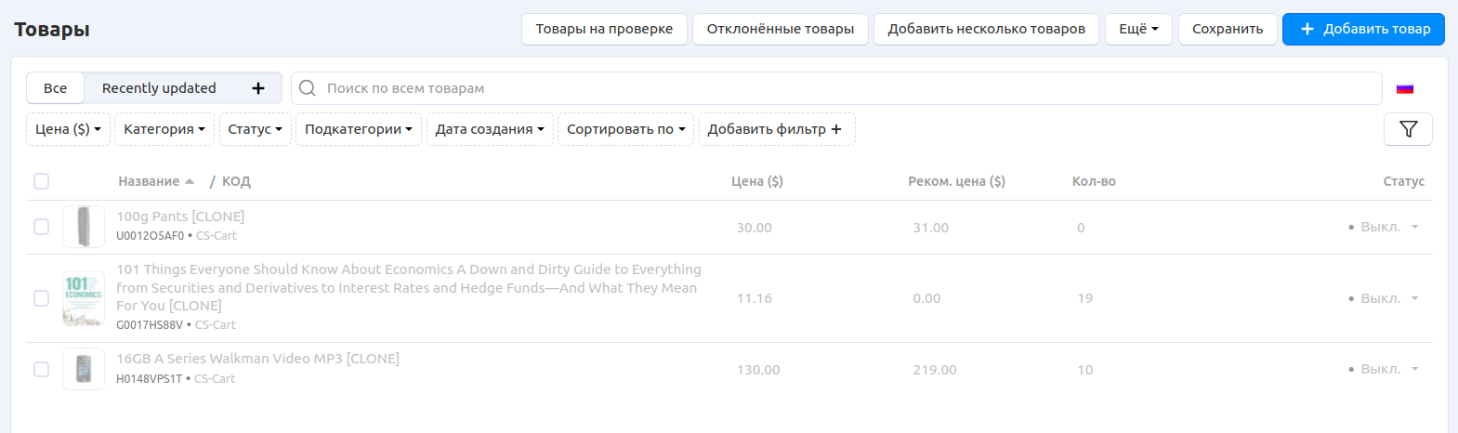
Task: Click quantity 19
Action: click(1085, 298)
